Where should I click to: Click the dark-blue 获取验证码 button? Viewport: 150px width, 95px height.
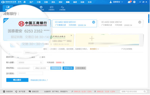(x=68, y=68)
